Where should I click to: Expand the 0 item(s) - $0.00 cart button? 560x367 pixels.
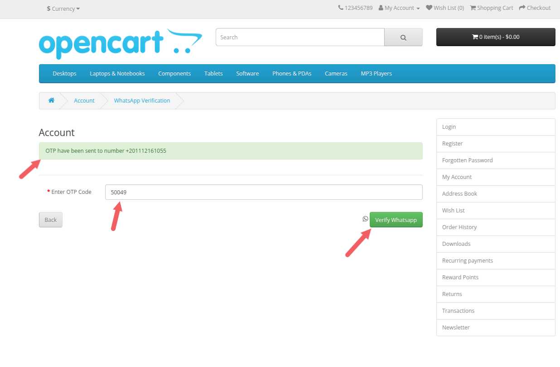click(496, 37)
